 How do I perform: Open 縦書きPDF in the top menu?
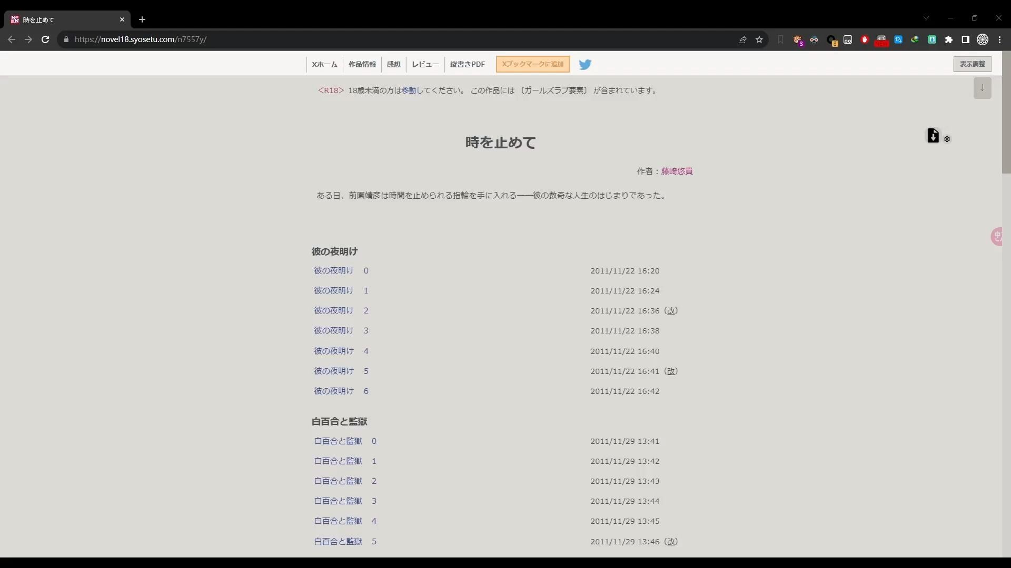coord(467,64)
